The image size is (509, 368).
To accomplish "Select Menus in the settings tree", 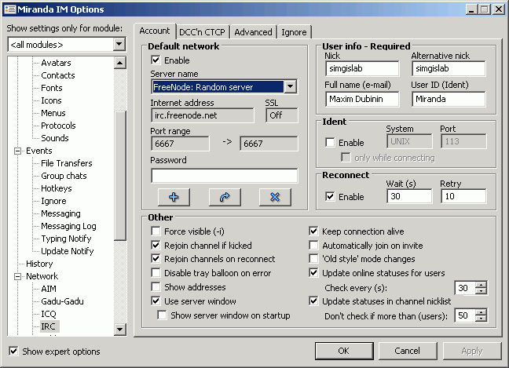I will click(x=53, y=113).
